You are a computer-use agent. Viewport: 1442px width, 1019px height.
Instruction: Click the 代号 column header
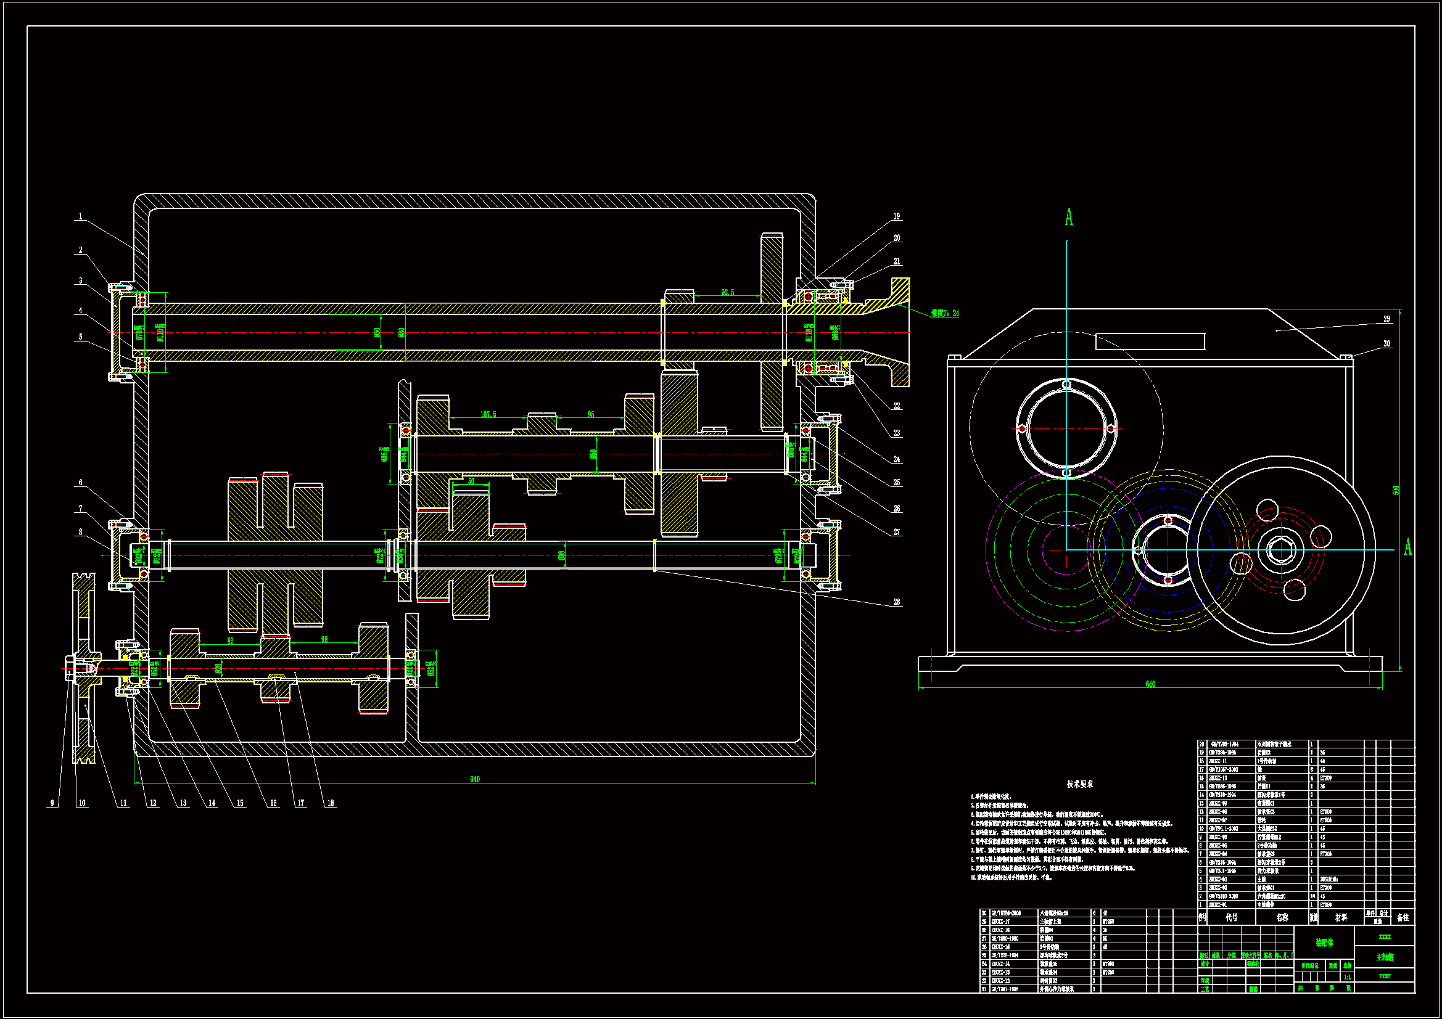coord(1232,917)
